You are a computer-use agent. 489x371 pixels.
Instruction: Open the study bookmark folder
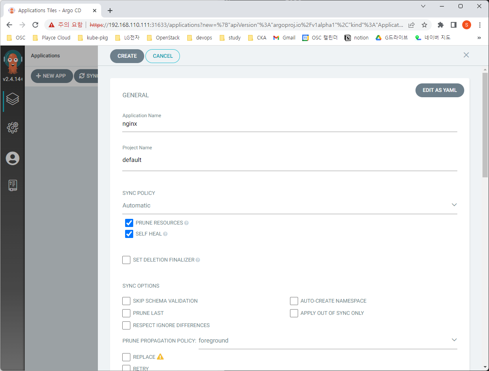coord(230,38)
